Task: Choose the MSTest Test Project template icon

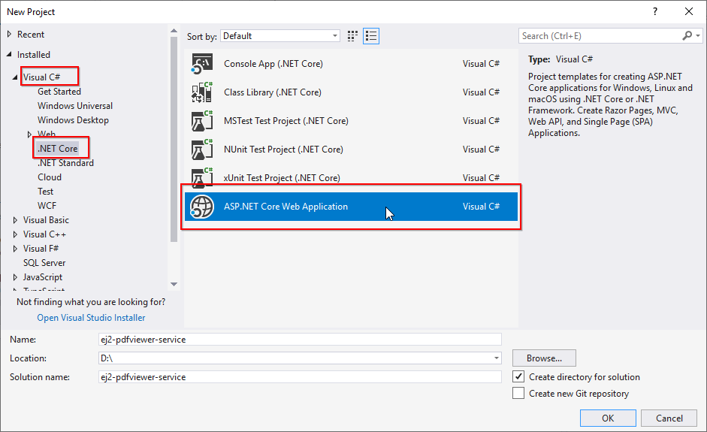Action: coord(202,121)
